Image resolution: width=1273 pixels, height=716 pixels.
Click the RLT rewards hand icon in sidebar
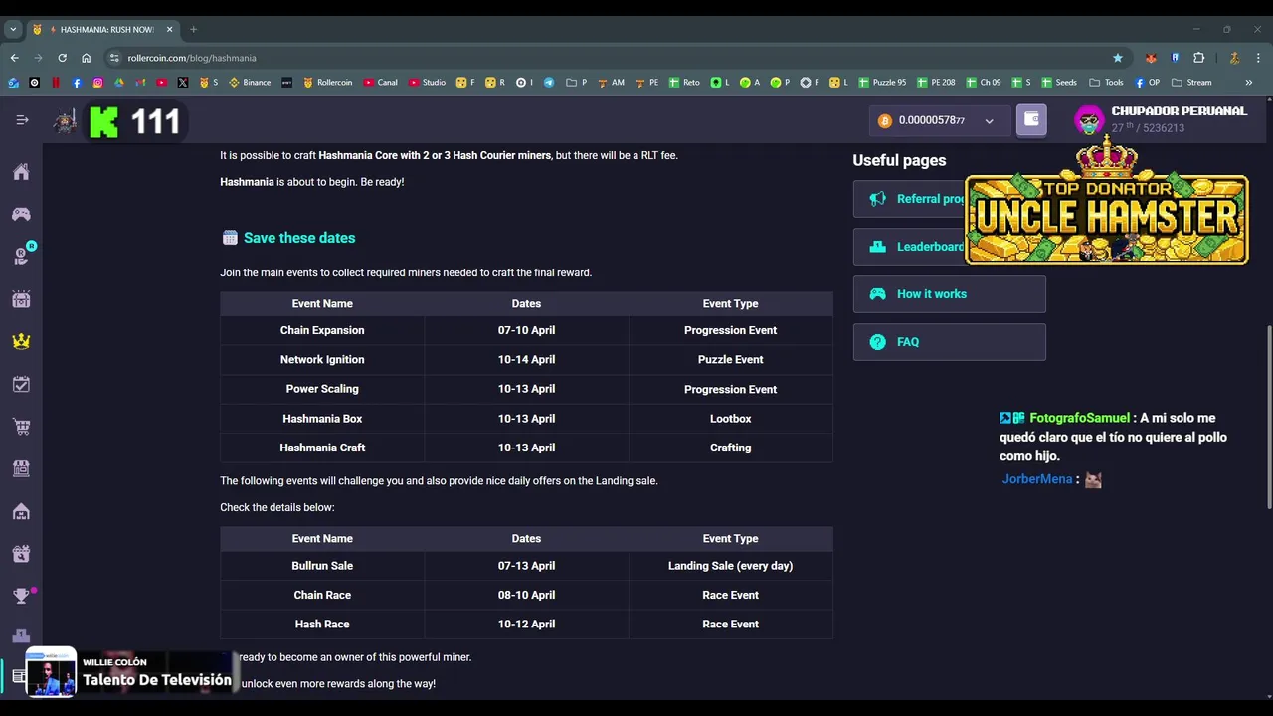[21, 257]
